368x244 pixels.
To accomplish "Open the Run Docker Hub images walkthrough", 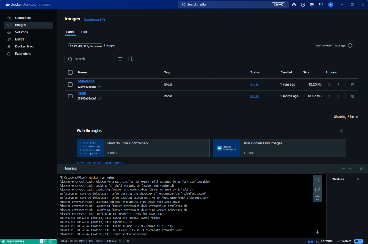I will coord(279,148).
